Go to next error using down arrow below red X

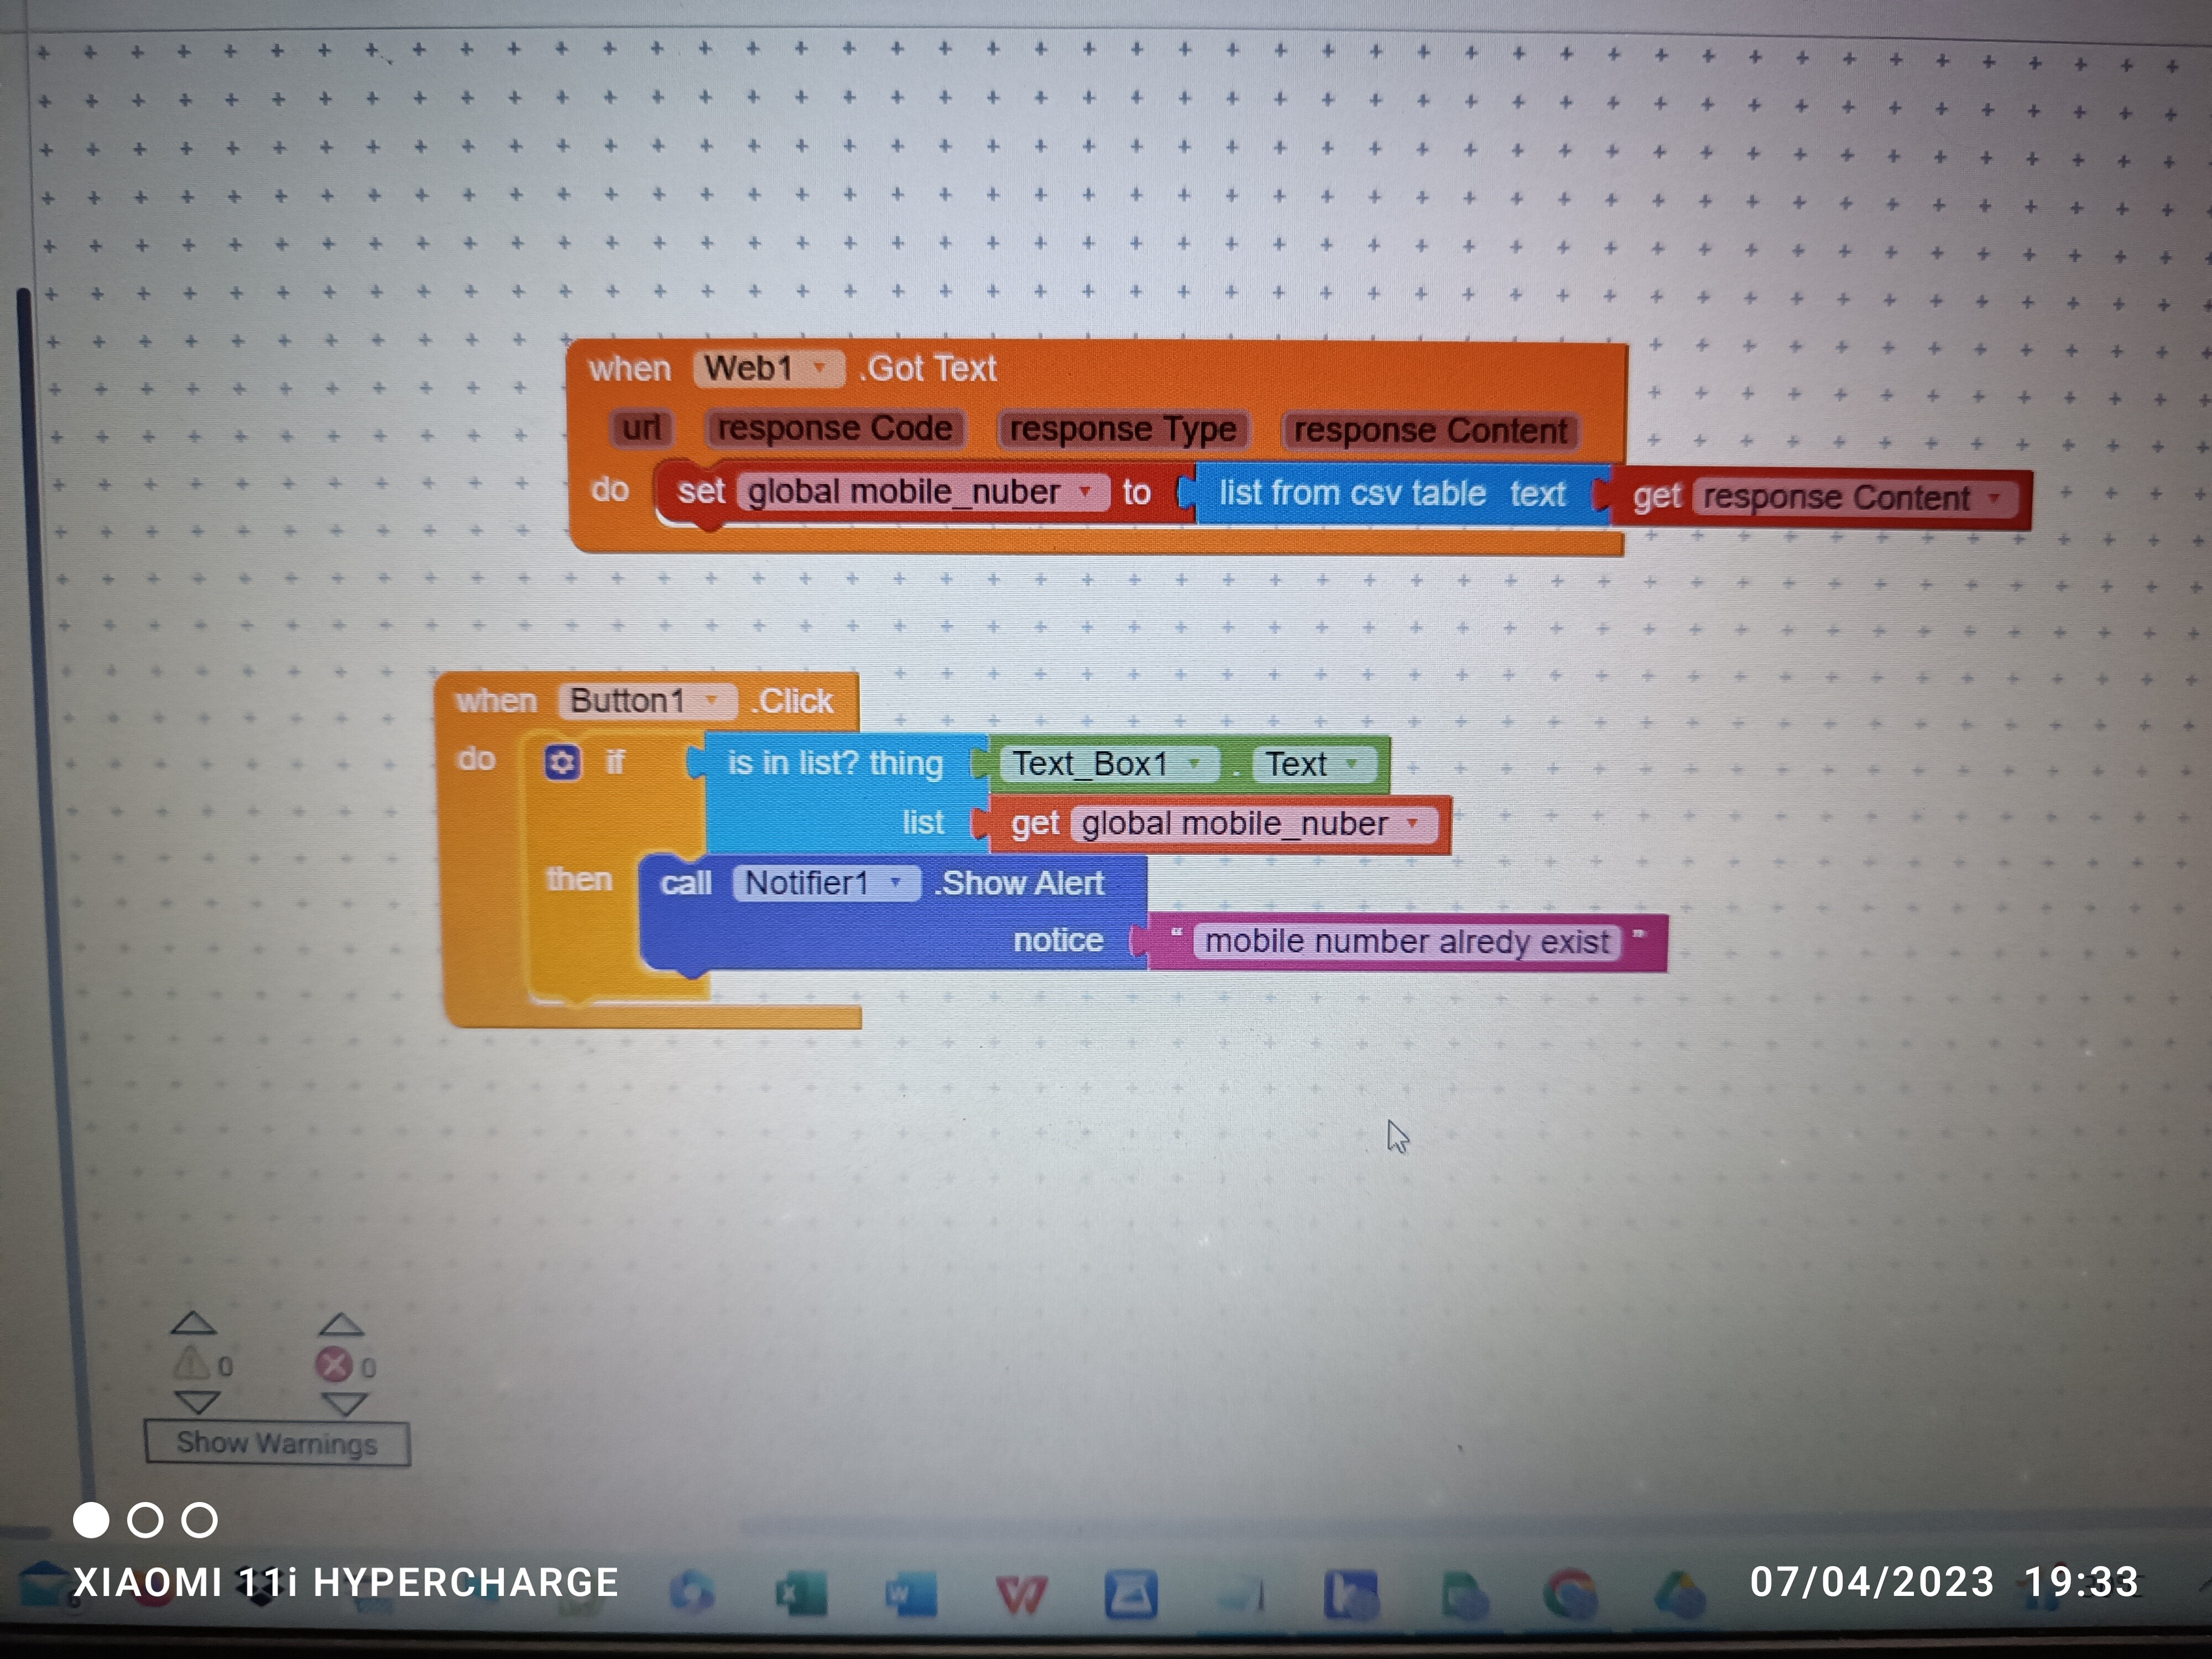pos(345,1404)
